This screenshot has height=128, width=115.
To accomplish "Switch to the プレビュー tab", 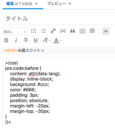I will point(57,4).
